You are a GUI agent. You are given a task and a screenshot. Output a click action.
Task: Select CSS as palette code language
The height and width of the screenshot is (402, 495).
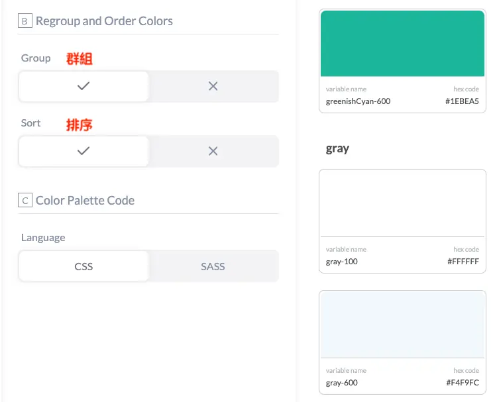click(x=83, y=266)
